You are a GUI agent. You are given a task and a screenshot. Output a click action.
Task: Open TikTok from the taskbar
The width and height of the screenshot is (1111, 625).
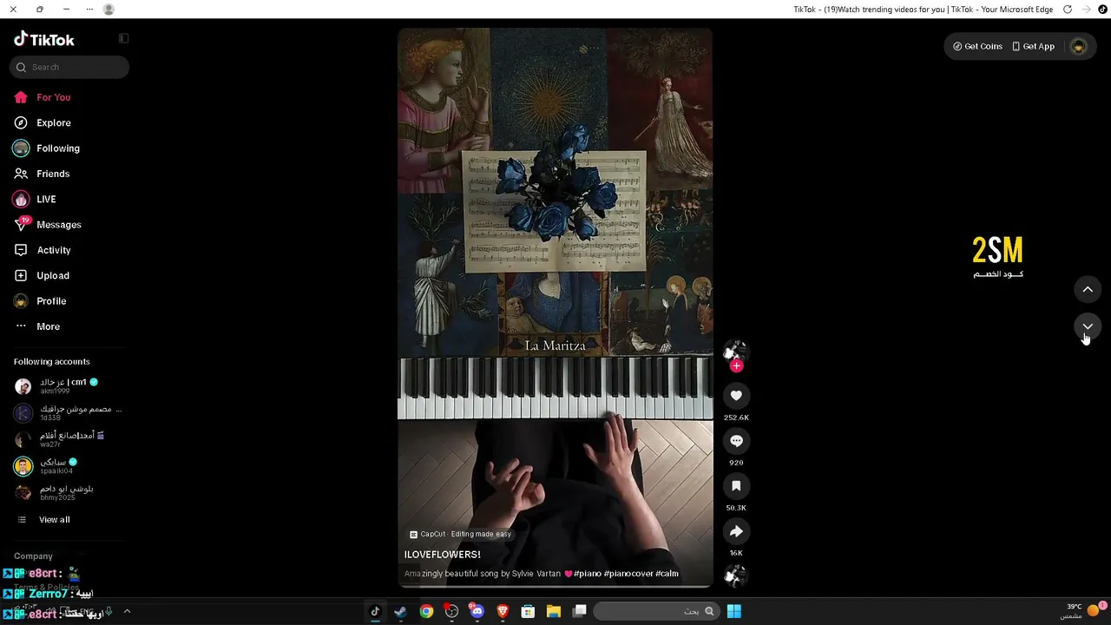pos(375,611)
